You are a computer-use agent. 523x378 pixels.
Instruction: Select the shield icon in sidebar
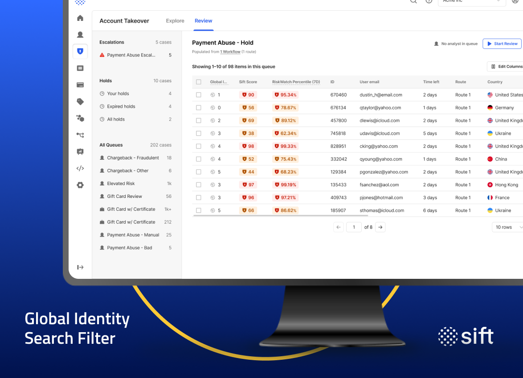pyautogui.click(x=80, y=51)
